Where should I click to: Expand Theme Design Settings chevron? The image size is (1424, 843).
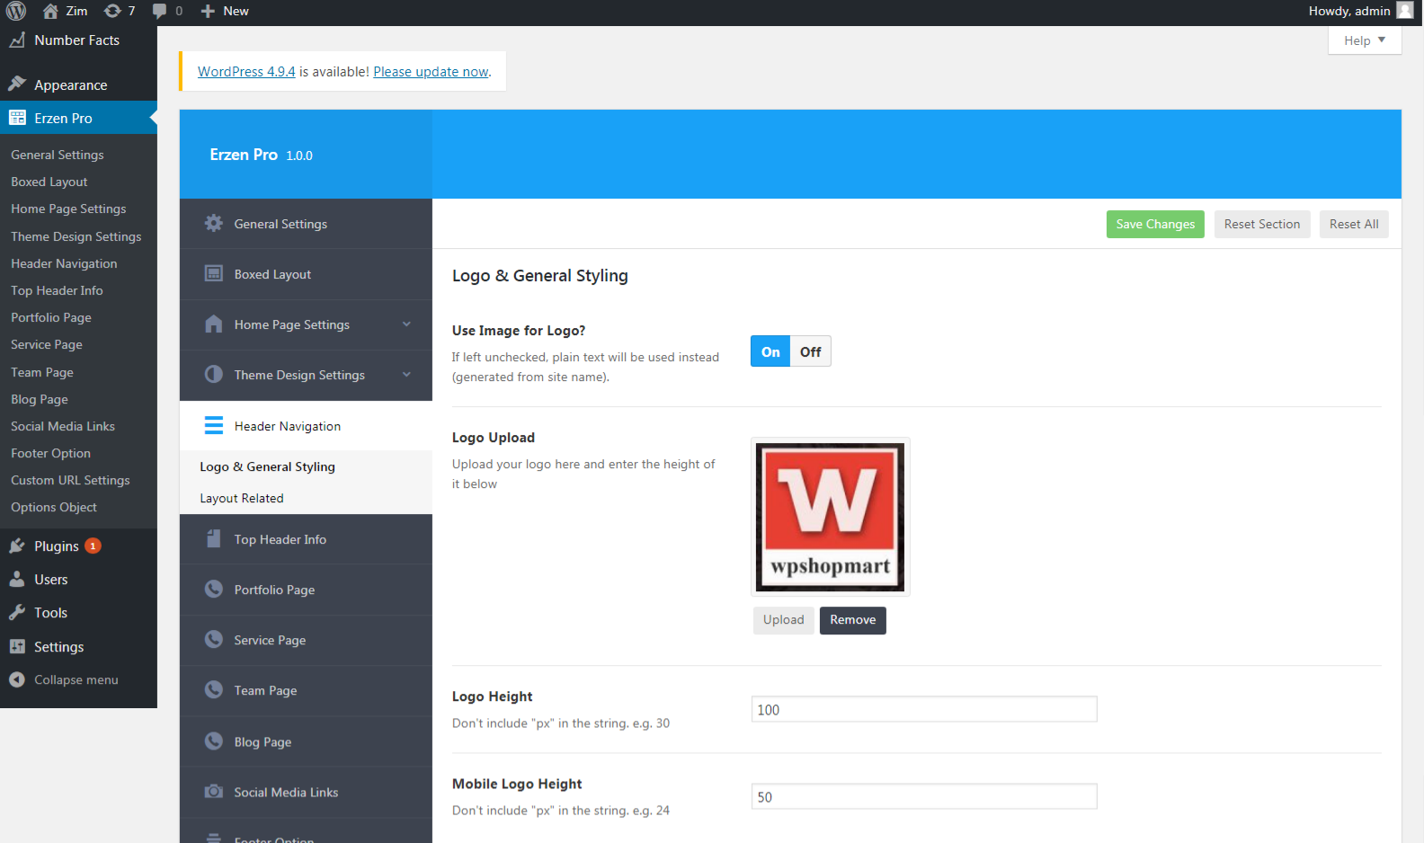click(406, 375)
